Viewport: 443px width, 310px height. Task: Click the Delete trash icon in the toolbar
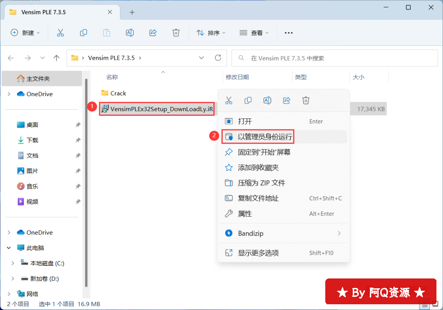coord(176,33)
